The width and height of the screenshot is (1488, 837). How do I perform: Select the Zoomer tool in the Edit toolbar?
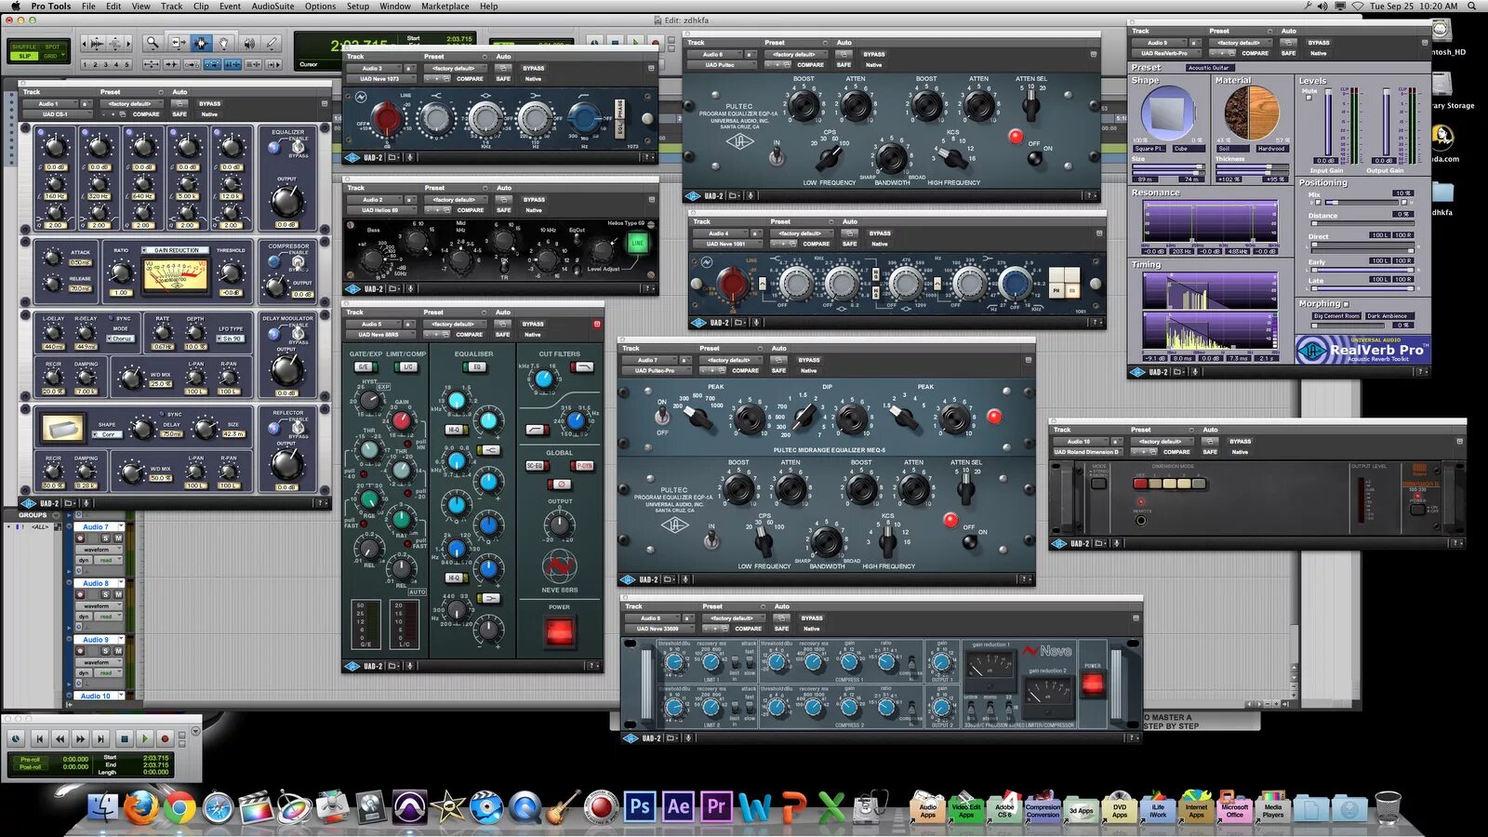click(x=153, y=42)
